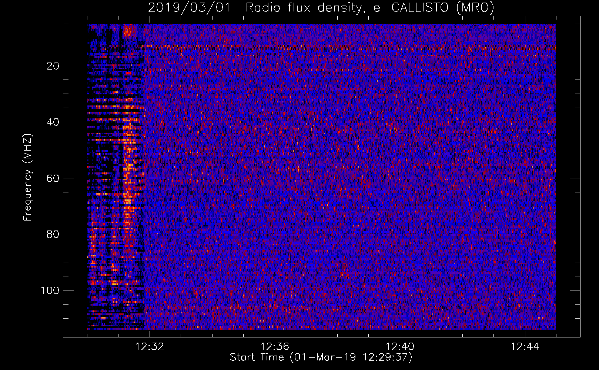The height and width of the screenshot is (370, 599).
Task: Click the 12:36 time tick label
Action: pos(275,347)
